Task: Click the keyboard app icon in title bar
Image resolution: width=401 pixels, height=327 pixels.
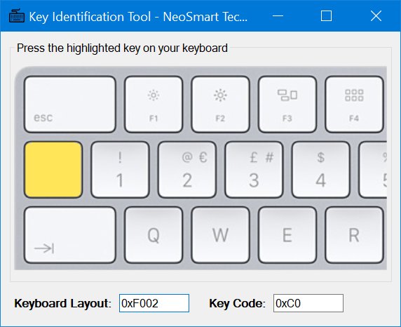Action: 17,16
